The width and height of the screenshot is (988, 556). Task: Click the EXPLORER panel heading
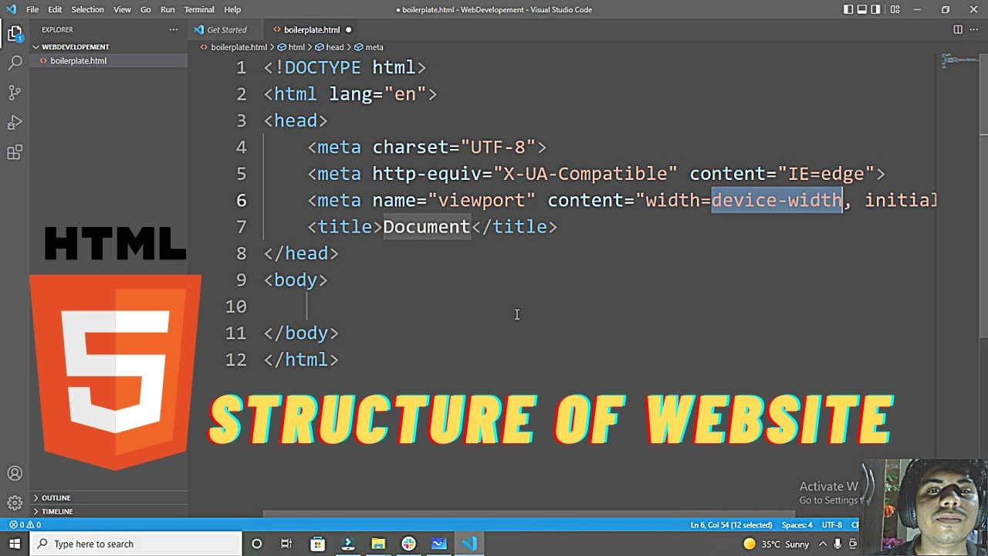point(58,29)
